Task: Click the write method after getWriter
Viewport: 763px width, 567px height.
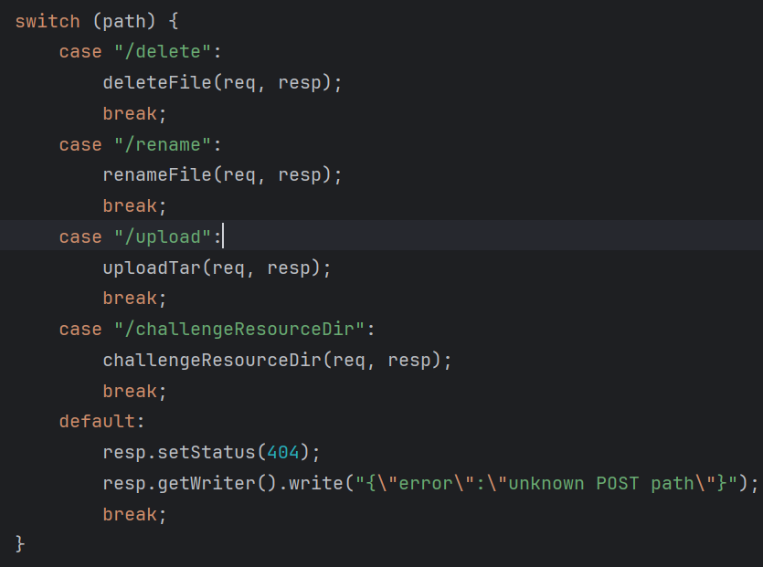Action: 311,484
